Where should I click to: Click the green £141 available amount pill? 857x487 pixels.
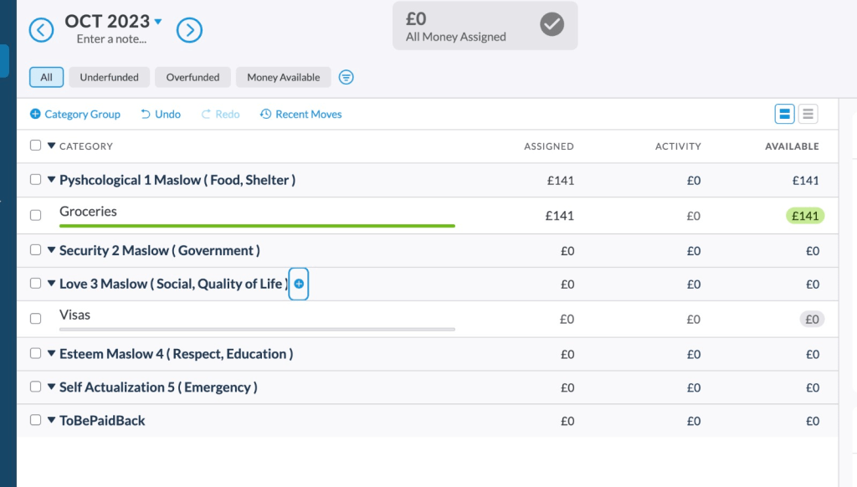click(x=805, y=216)
